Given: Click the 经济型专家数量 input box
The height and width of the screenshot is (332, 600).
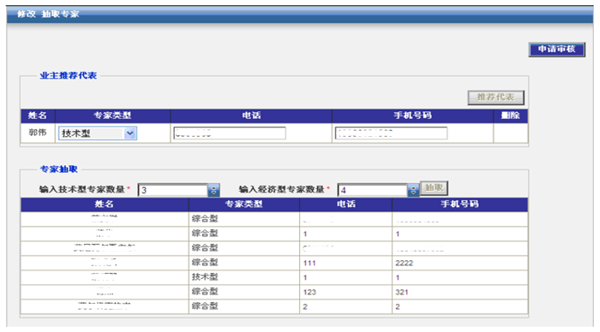Looking at the screenshot, I should 373,190.
